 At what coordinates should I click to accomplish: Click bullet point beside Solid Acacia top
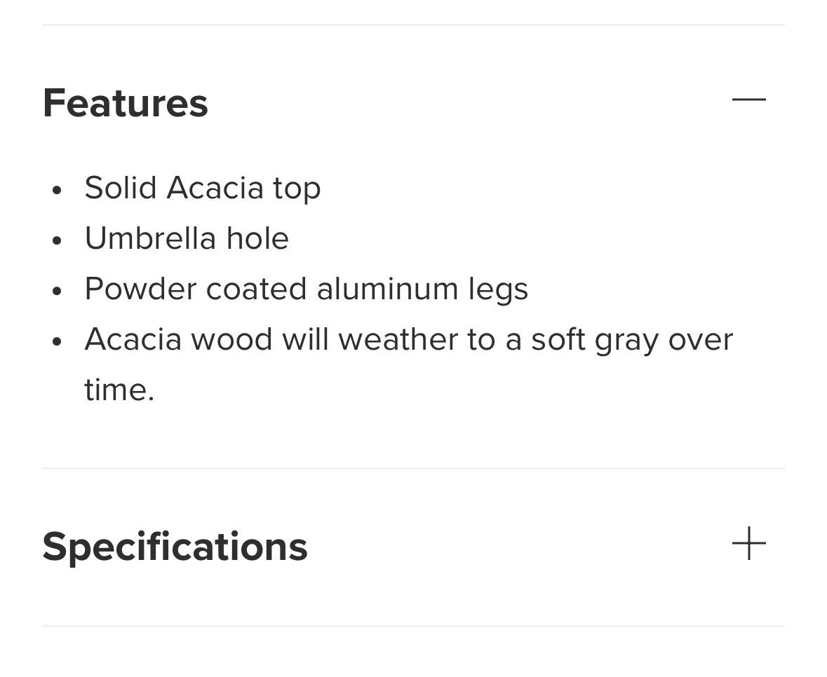click(x=58, y=189)
